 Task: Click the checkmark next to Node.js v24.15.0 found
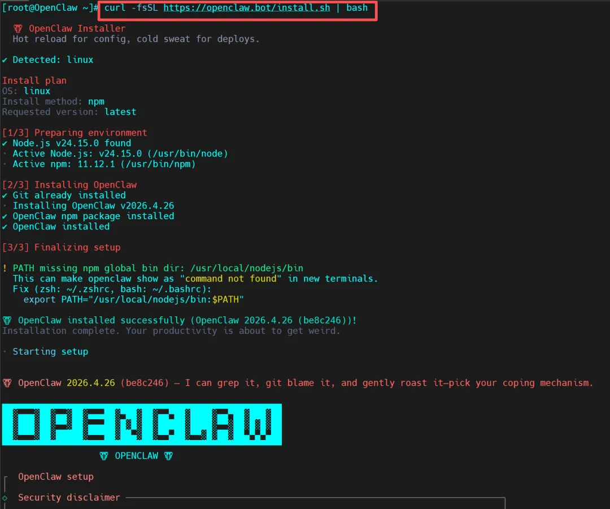[x=5, y=143]
